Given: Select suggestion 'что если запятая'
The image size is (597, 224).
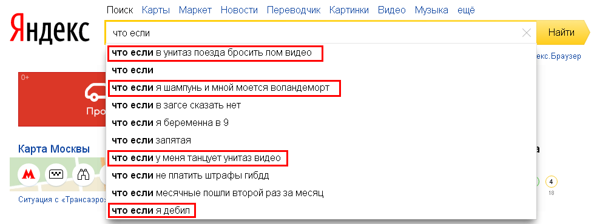Looking at the screenshot, I should click(x=322, y=140).
